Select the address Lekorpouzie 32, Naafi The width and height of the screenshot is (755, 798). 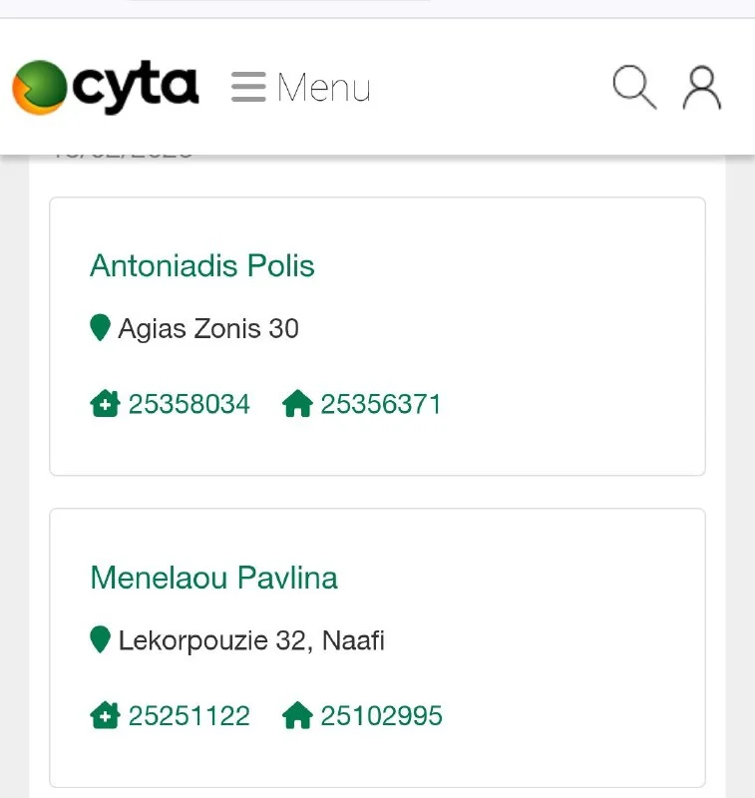(x=251, y=639)
